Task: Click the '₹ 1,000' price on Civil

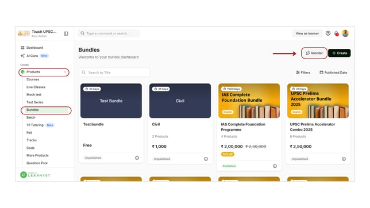Action: click(x=159, y=147)
